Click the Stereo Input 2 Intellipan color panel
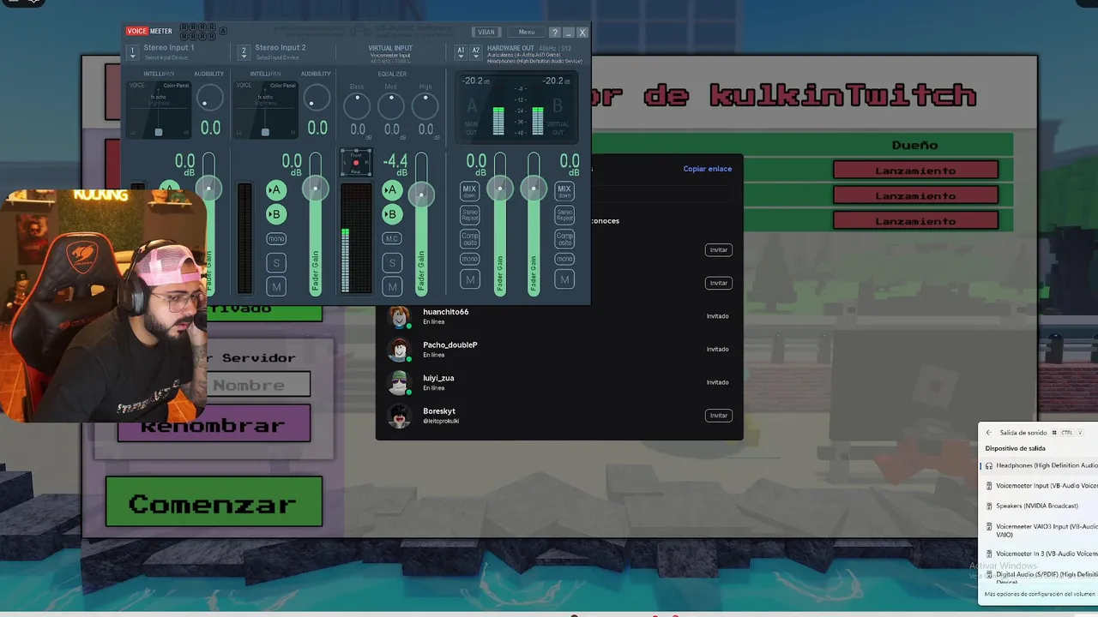This screenshot has width=1098, height=617. pos(267,110)
